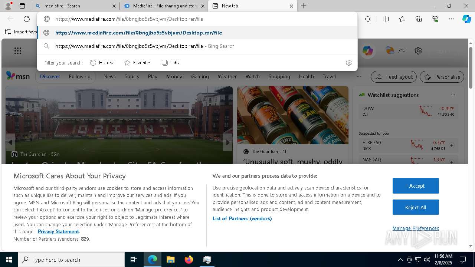The image size is (475, 267).
Task: Open the Watch category
Action: (x=252, y=76)
